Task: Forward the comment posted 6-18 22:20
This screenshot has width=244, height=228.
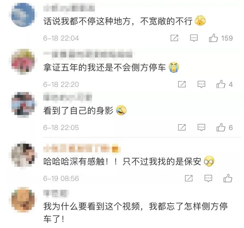Action: pos(182,84)
